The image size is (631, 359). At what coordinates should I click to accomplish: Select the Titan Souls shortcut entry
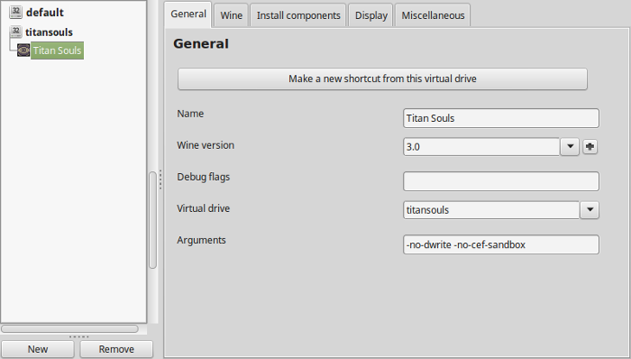click(x=57, y=51)
